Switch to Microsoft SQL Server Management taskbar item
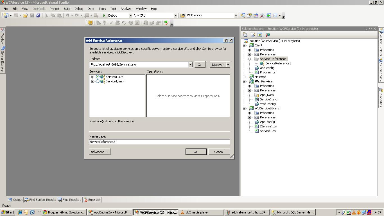The height and width of the screenshot is (216, 384). pyautogui.click(x=293, y=212)
